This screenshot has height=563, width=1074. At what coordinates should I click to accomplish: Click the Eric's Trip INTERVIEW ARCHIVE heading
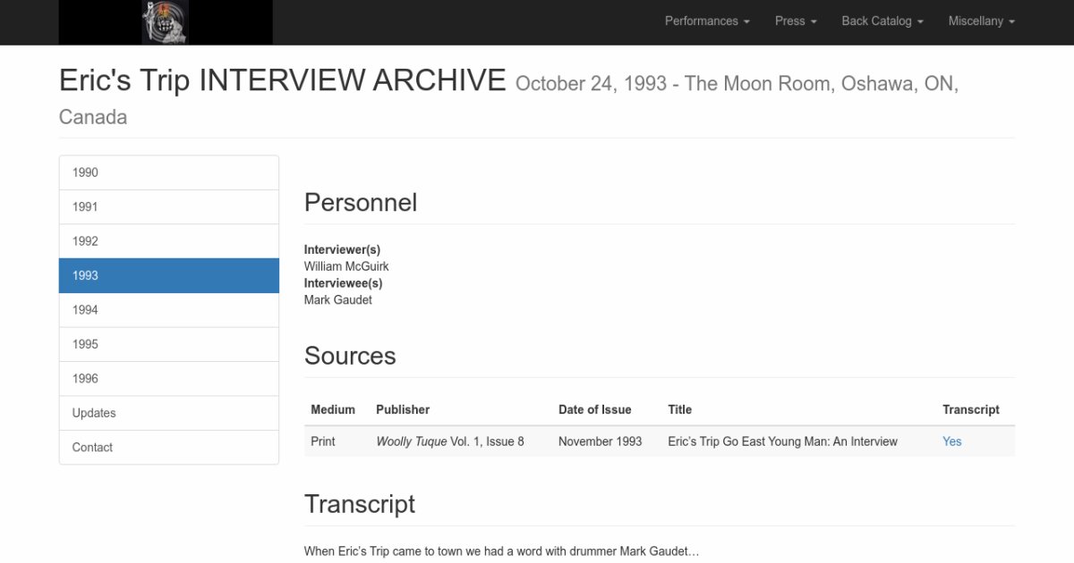282,80
